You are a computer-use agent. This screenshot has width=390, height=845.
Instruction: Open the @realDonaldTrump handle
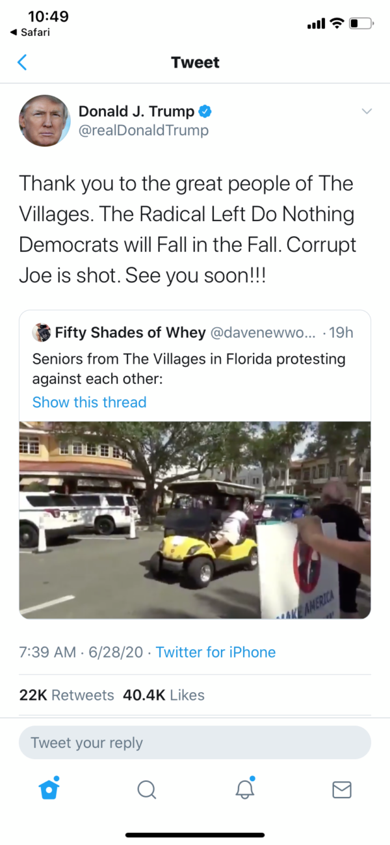tap(144, 131)
